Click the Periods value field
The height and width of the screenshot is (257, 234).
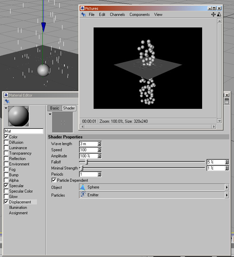(x=89, y=174)
